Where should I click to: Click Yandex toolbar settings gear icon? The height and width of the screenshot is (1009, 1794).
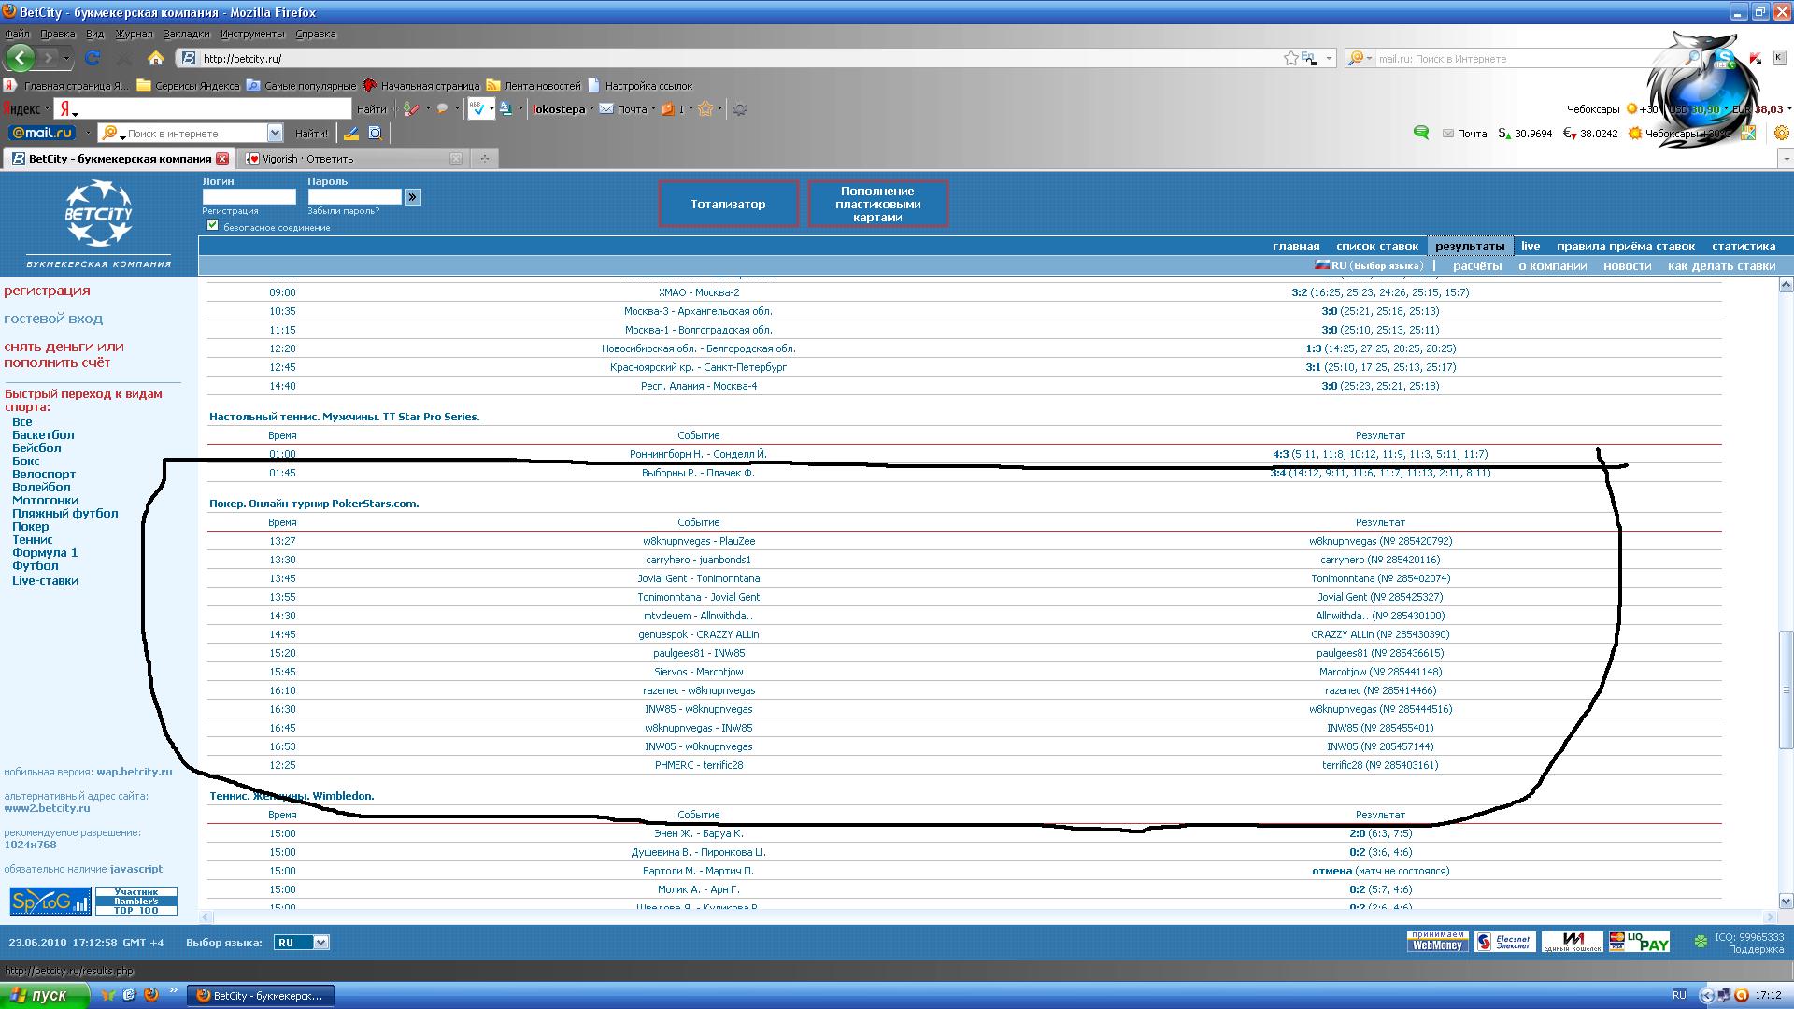coord(739,109)
